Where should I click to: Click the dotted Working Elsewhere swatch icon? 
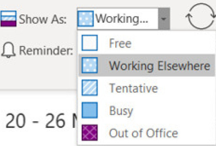90,65
